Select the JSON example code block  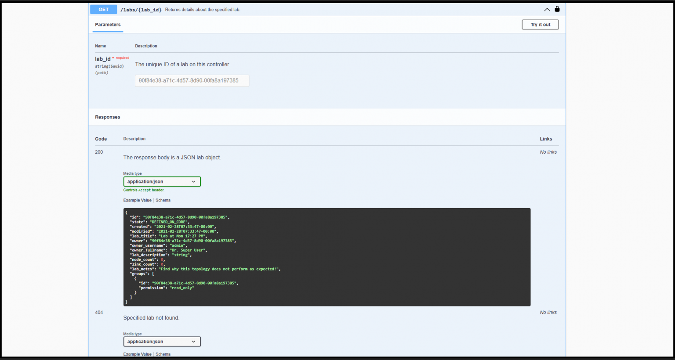[x=327, y=257]
